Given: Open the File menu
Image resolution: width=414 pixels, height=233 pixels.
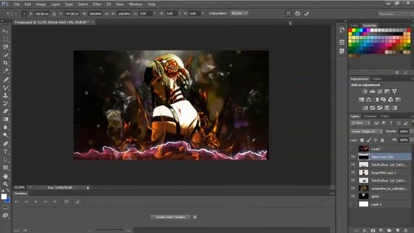Looking at the screenshot, I should coord(17,5).
